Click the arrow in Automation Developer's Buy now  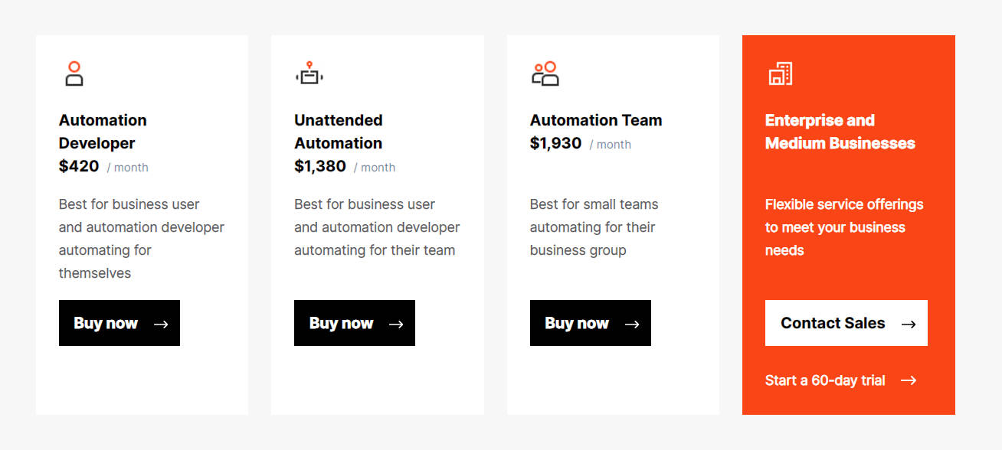pyautogui.click(x=161, y=324)
